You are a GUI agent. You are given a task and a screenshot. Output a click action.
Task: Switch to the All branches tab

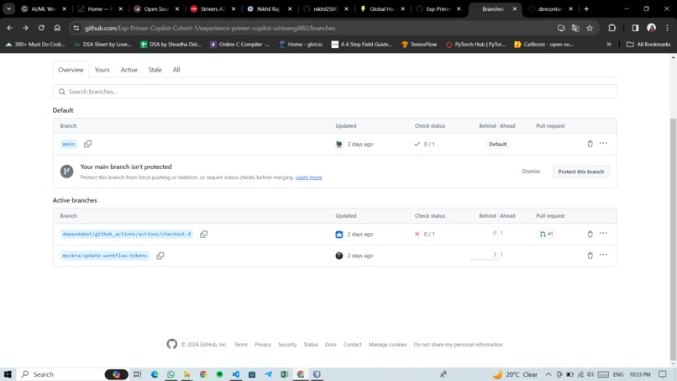click(x=176, y=70)
